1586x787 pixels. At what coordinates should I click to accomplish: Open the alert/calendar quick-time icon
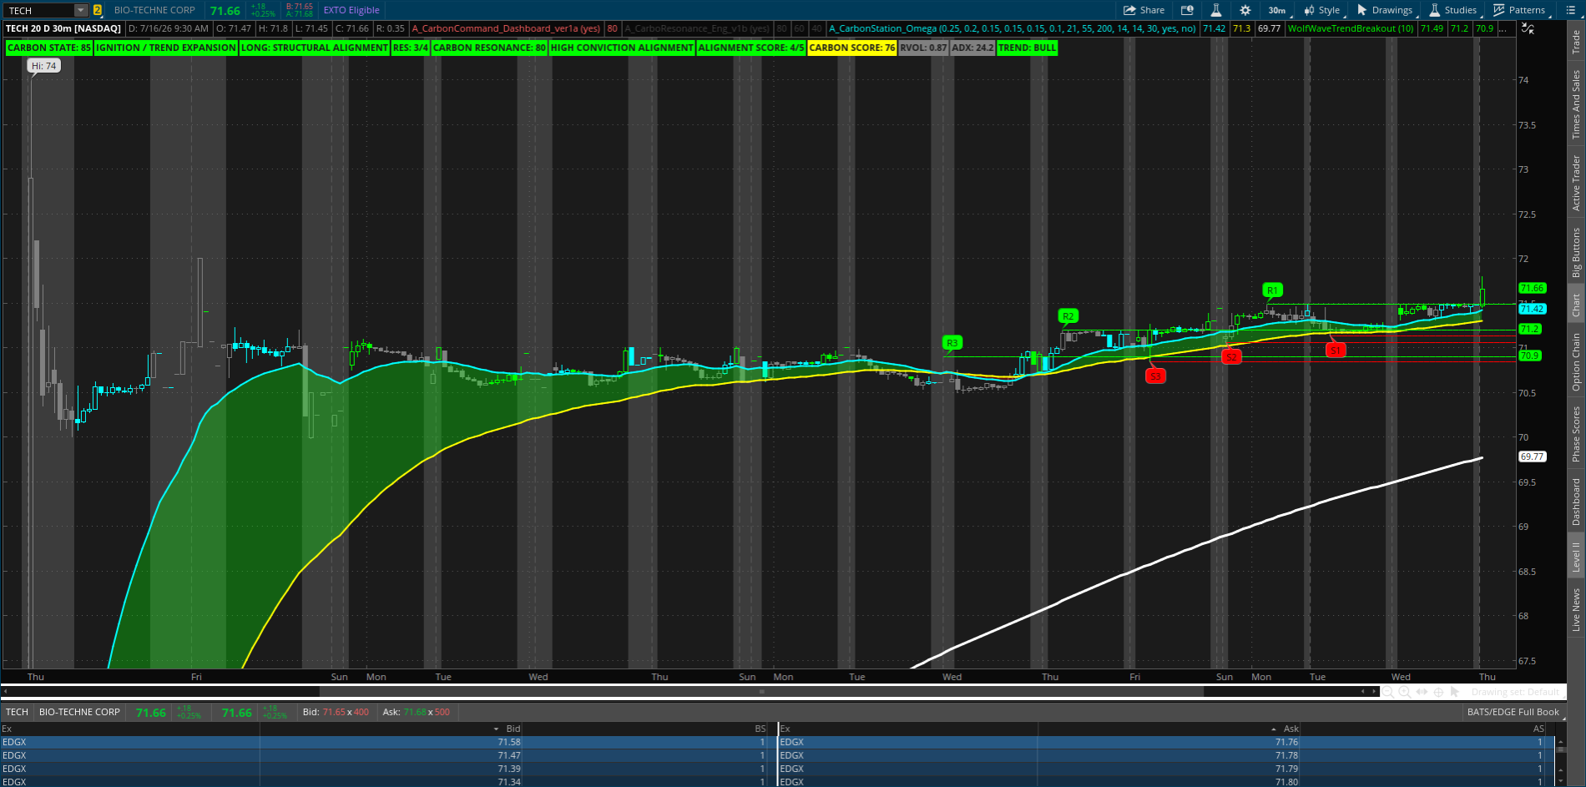[1187, 10]
